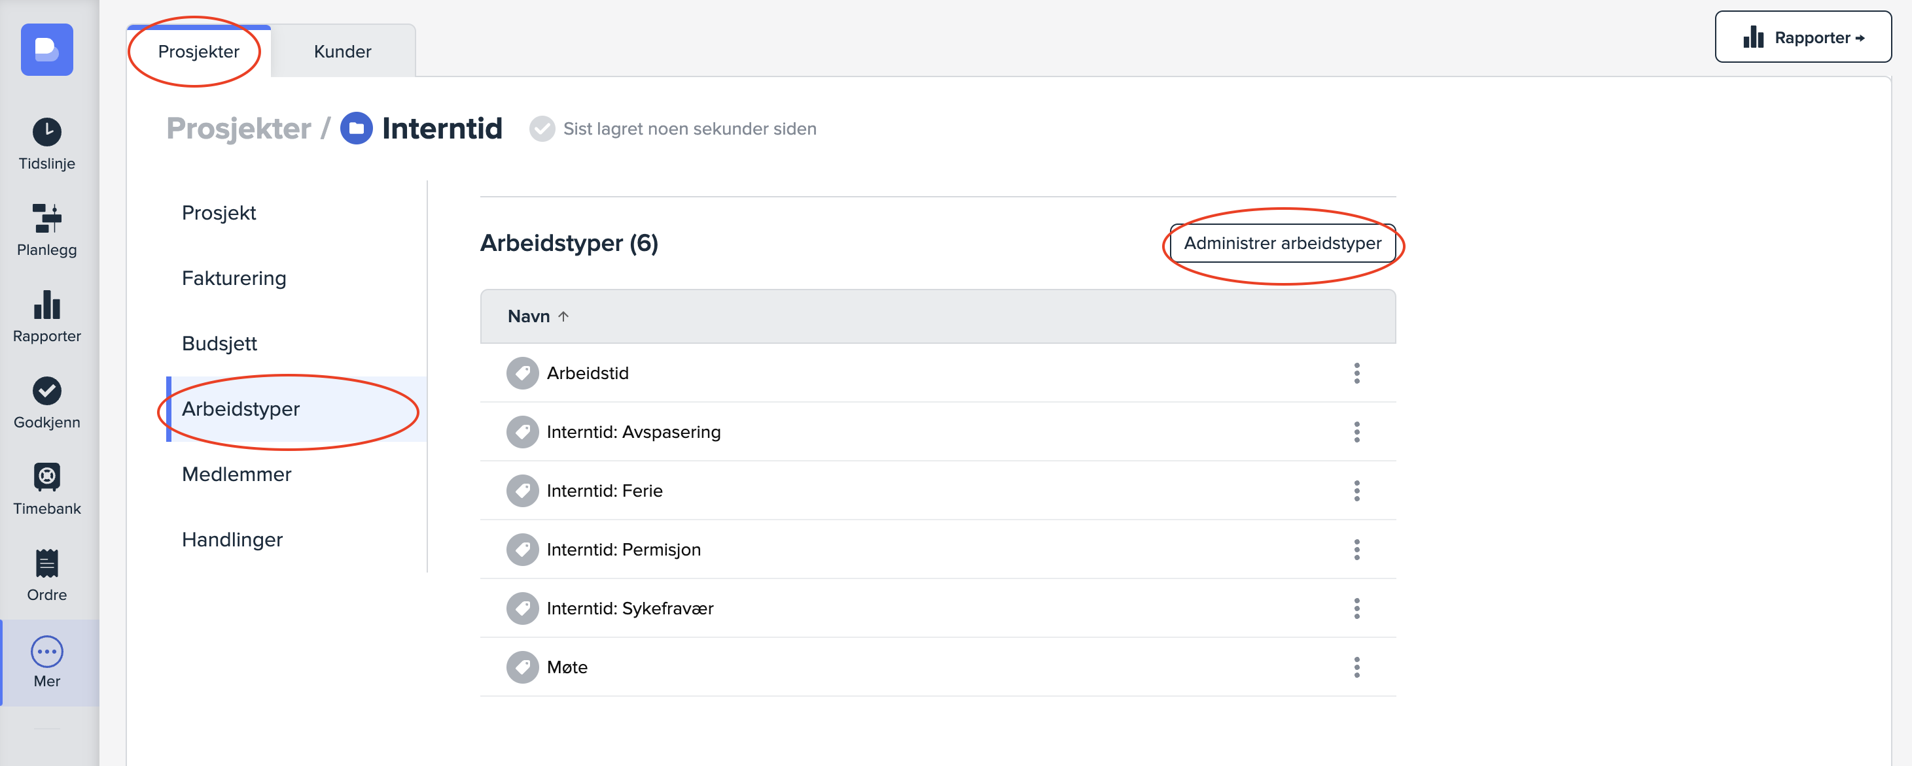Image resolution: width=1912 pixels, height=766 pixels.
Task: Click the Interntid project folder icon
Action: pos(356,128)
